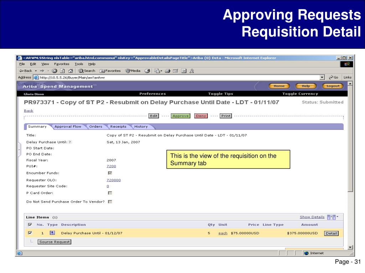The image size is (365, 273).
Task: Click the Stop loading icon
Action: [55, 71]
